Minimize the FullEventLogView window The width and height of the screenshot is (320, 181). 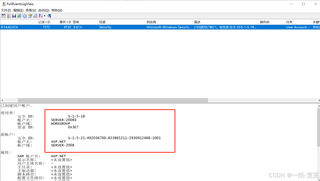pyautogui.click(x=291, y=4)
